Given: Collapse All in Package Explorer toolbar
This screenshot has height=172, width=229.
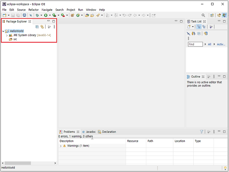Looking at the screenshot, I should [x=37, y=27].
